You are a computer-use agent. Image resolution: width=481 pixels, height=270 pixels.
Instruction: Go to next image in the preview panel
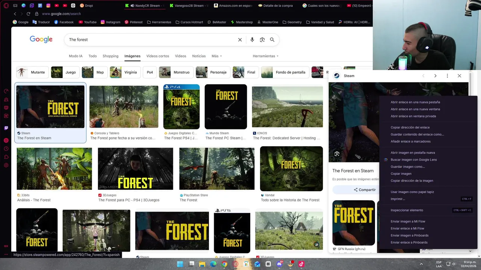(x=435, y=76)
